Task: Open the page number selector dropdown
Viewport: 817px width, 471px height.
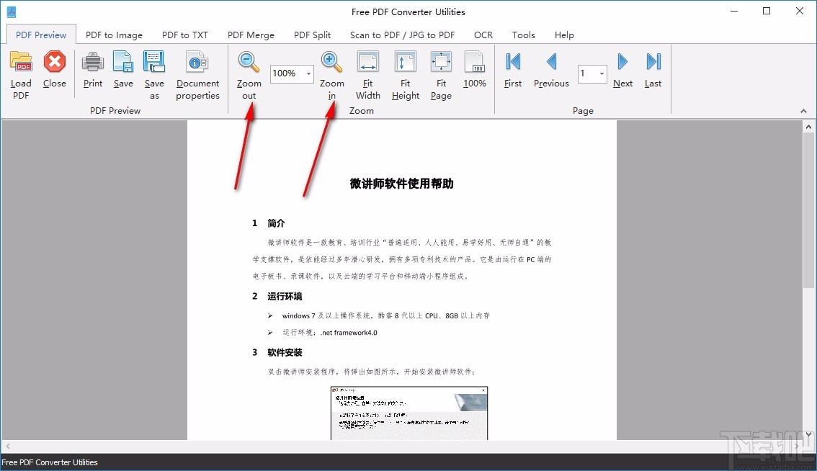Action: (601, 73)
